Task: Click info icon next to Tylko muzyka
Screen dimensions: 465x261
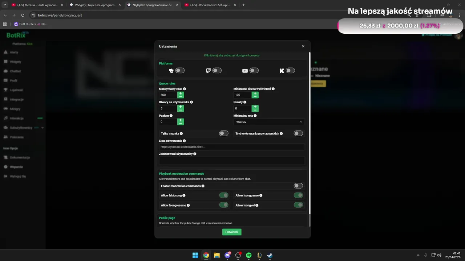Action: click(181, 134)
